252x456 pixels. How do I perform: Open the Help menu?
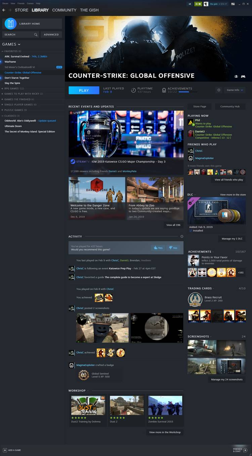(x=38, y=3)
